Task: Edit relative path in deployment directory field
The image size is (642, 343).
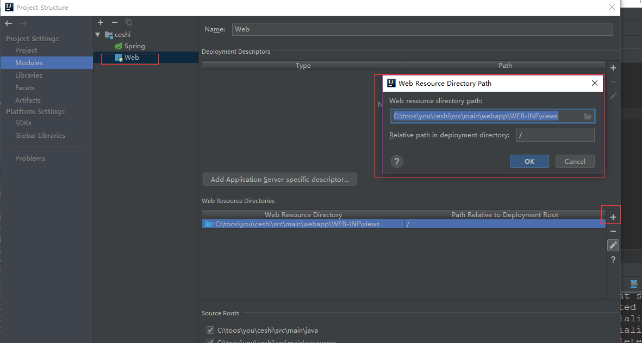Action: (x=555, y=135)
